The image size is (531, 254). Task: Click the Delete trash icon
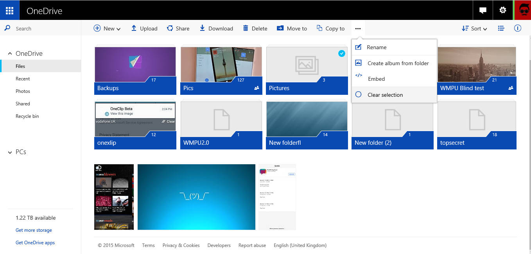coord(246,28)
